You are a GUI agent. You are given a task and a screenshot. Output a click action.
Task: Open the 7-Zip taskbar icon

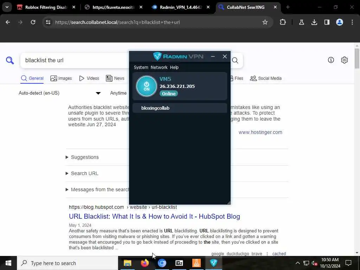point(179,263)
